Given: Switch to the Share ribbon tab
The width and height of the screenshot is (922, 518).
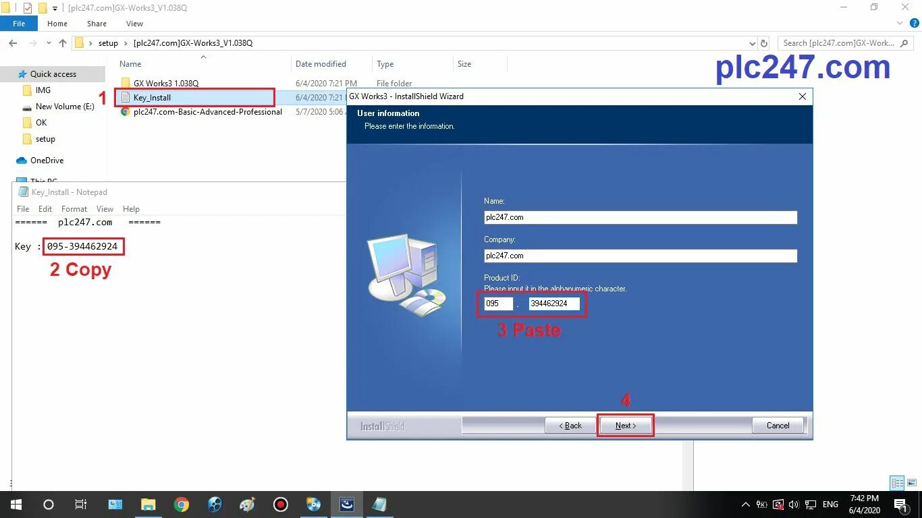Looking at the screenshot, I should point(97,24).
